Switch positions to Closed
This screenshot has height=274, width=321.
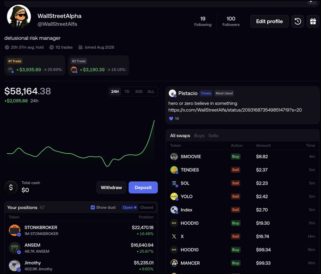[x=147, y=207]
